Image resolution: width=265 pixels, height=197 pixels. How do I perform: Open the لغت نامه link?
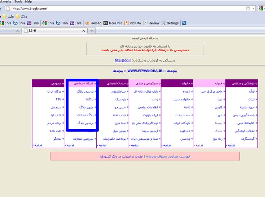tap(55, 131)
